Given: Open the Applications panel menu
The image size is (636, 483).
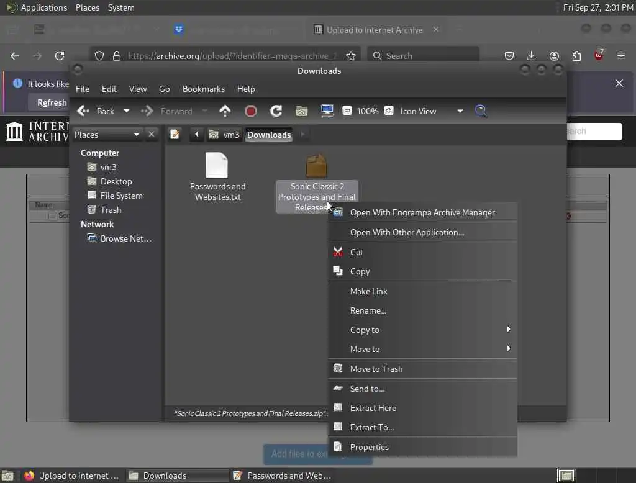Looking at the screenshot, I should (37, 7).
